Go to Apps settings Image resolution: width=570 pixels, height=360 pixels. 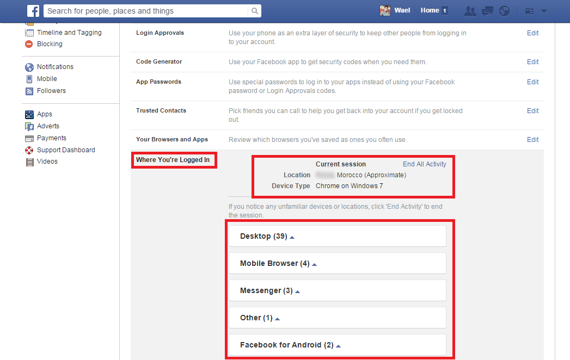pos(44,114)
